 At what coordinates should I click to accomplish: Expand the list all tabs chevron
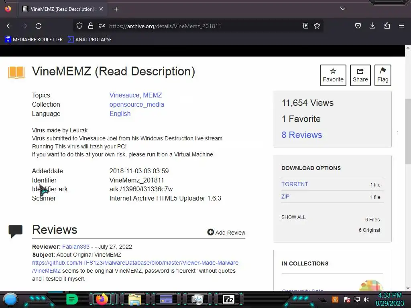click(343, 9)
